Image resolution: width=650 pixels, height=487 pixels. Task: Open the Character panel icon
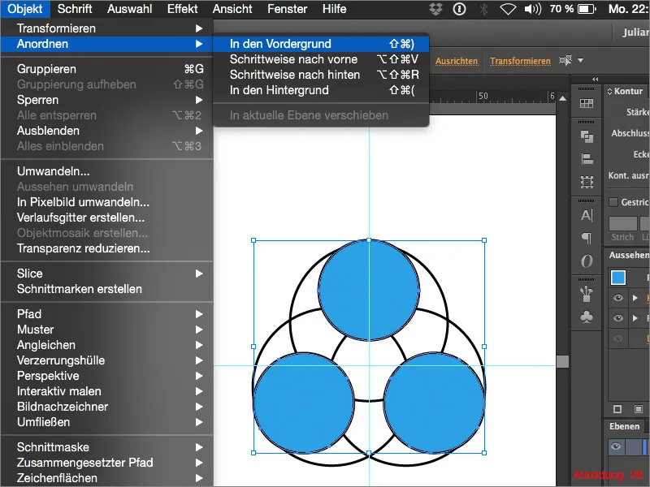tap(586, 215)
